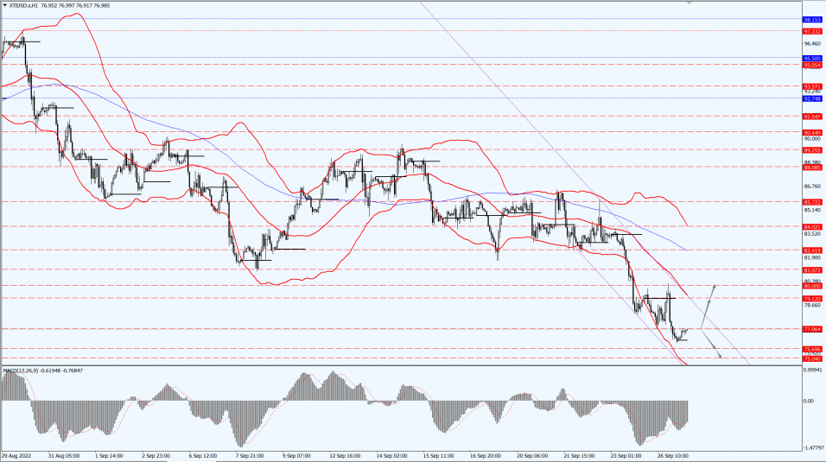Screen dimensions: 826x462
Task: Select the downward projection arrow
Action: (x=710, y=344)
